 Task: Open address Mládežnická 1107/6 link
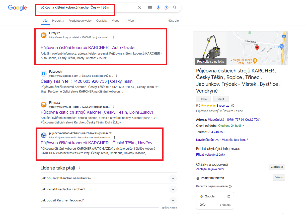pos(236,120)
